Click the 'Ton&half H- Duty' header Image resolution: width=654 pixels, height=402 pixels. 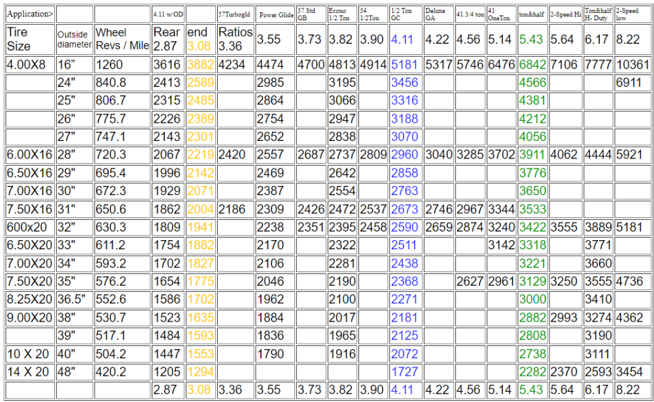coord(597,11)
